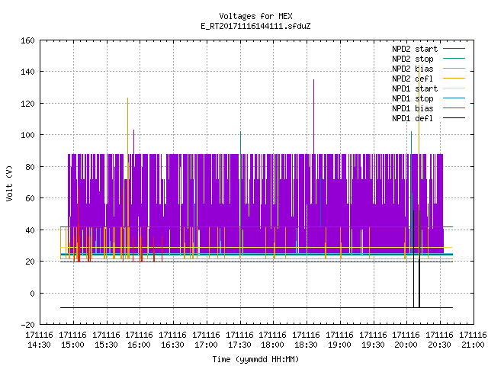488x366 pixels.
Task: Select the 'NPD2 defl' legend entry text
Action: 413,79
